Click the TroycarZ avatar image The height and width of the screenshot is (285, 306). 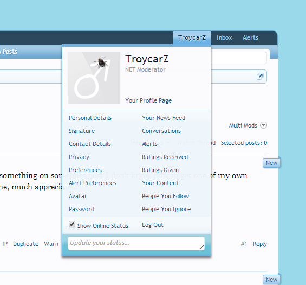(94, 78)
